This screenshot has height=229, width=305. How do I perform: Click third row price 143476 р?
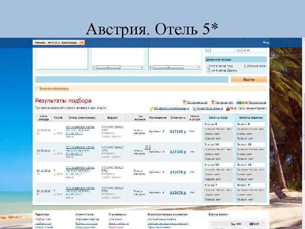click(178, 172)
